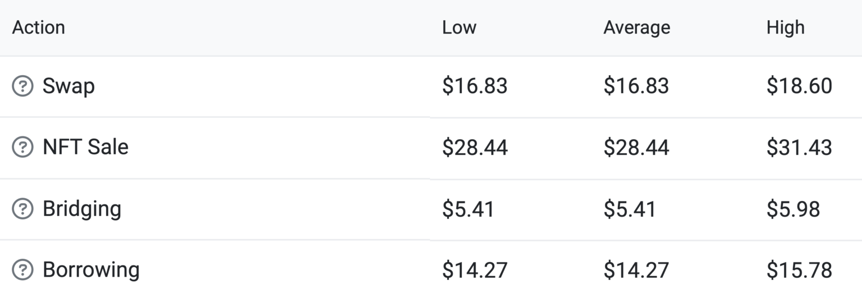This screenshot has height=298, width=862.
Task: Click the Swap action label
Action: tap(68, 86)
